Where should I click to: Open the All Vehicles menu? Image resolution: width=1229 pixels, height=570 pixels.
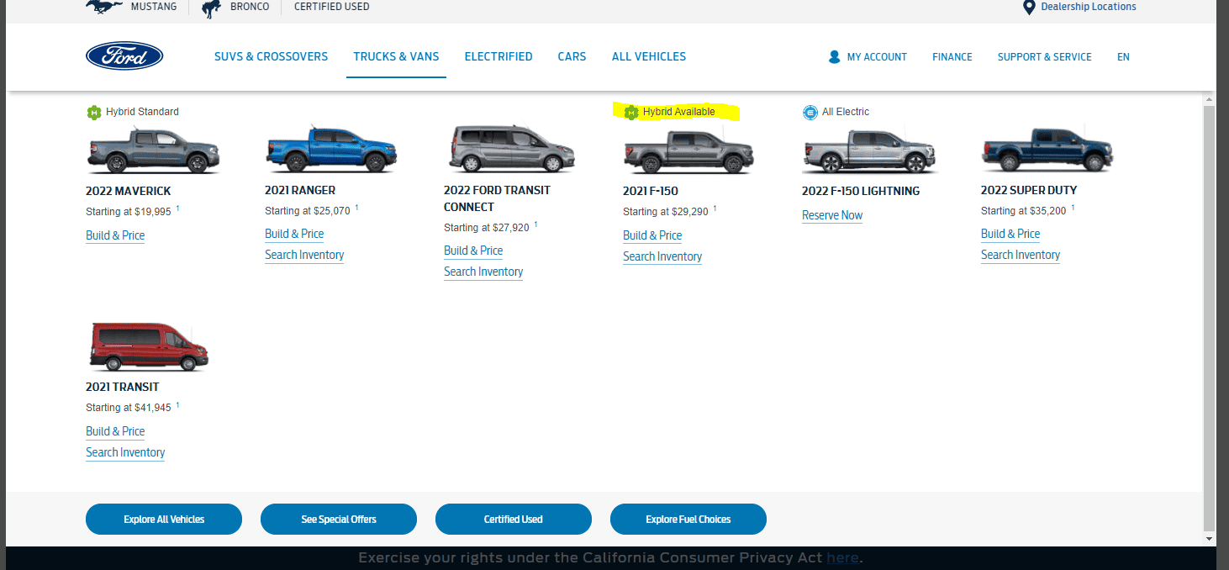[x=649, y=56]
